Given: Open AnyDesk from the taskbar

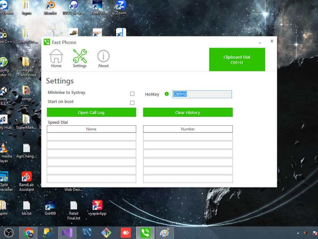Looking at the screenshot, I should [x=126, y=233].
